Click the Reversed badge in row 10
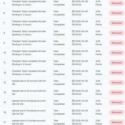125x125 pixels. (117, 53)
